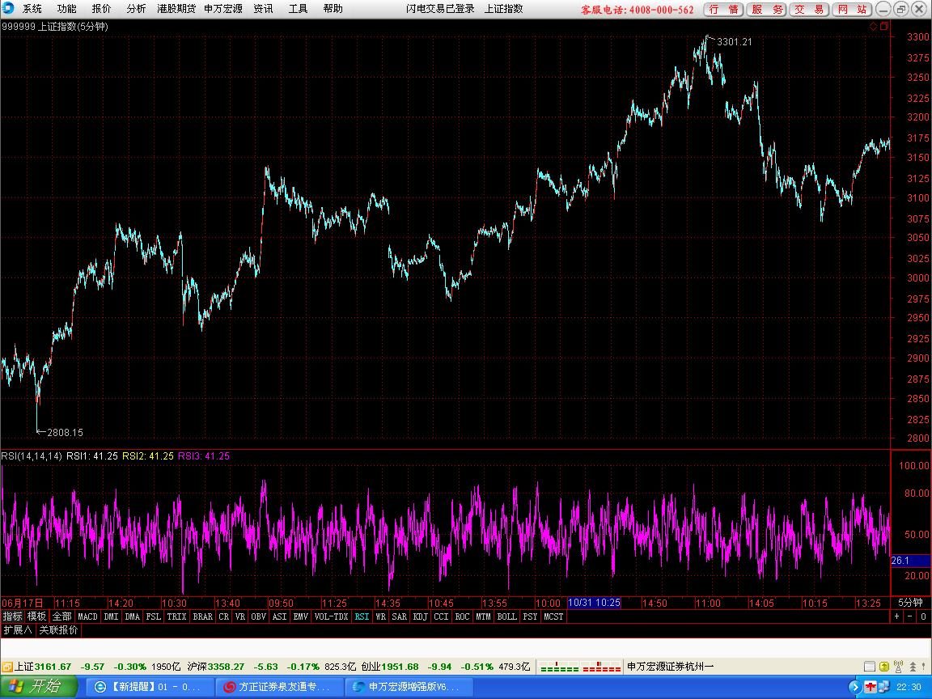
Task: Click the green and red market breadth indicator
Action: (x=579, y=667)
